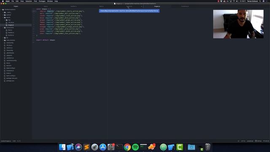Click the JavaScript grammar selector in status bar
The width and height of the screenshot is (270, 152).
click(x=250, y=141)
